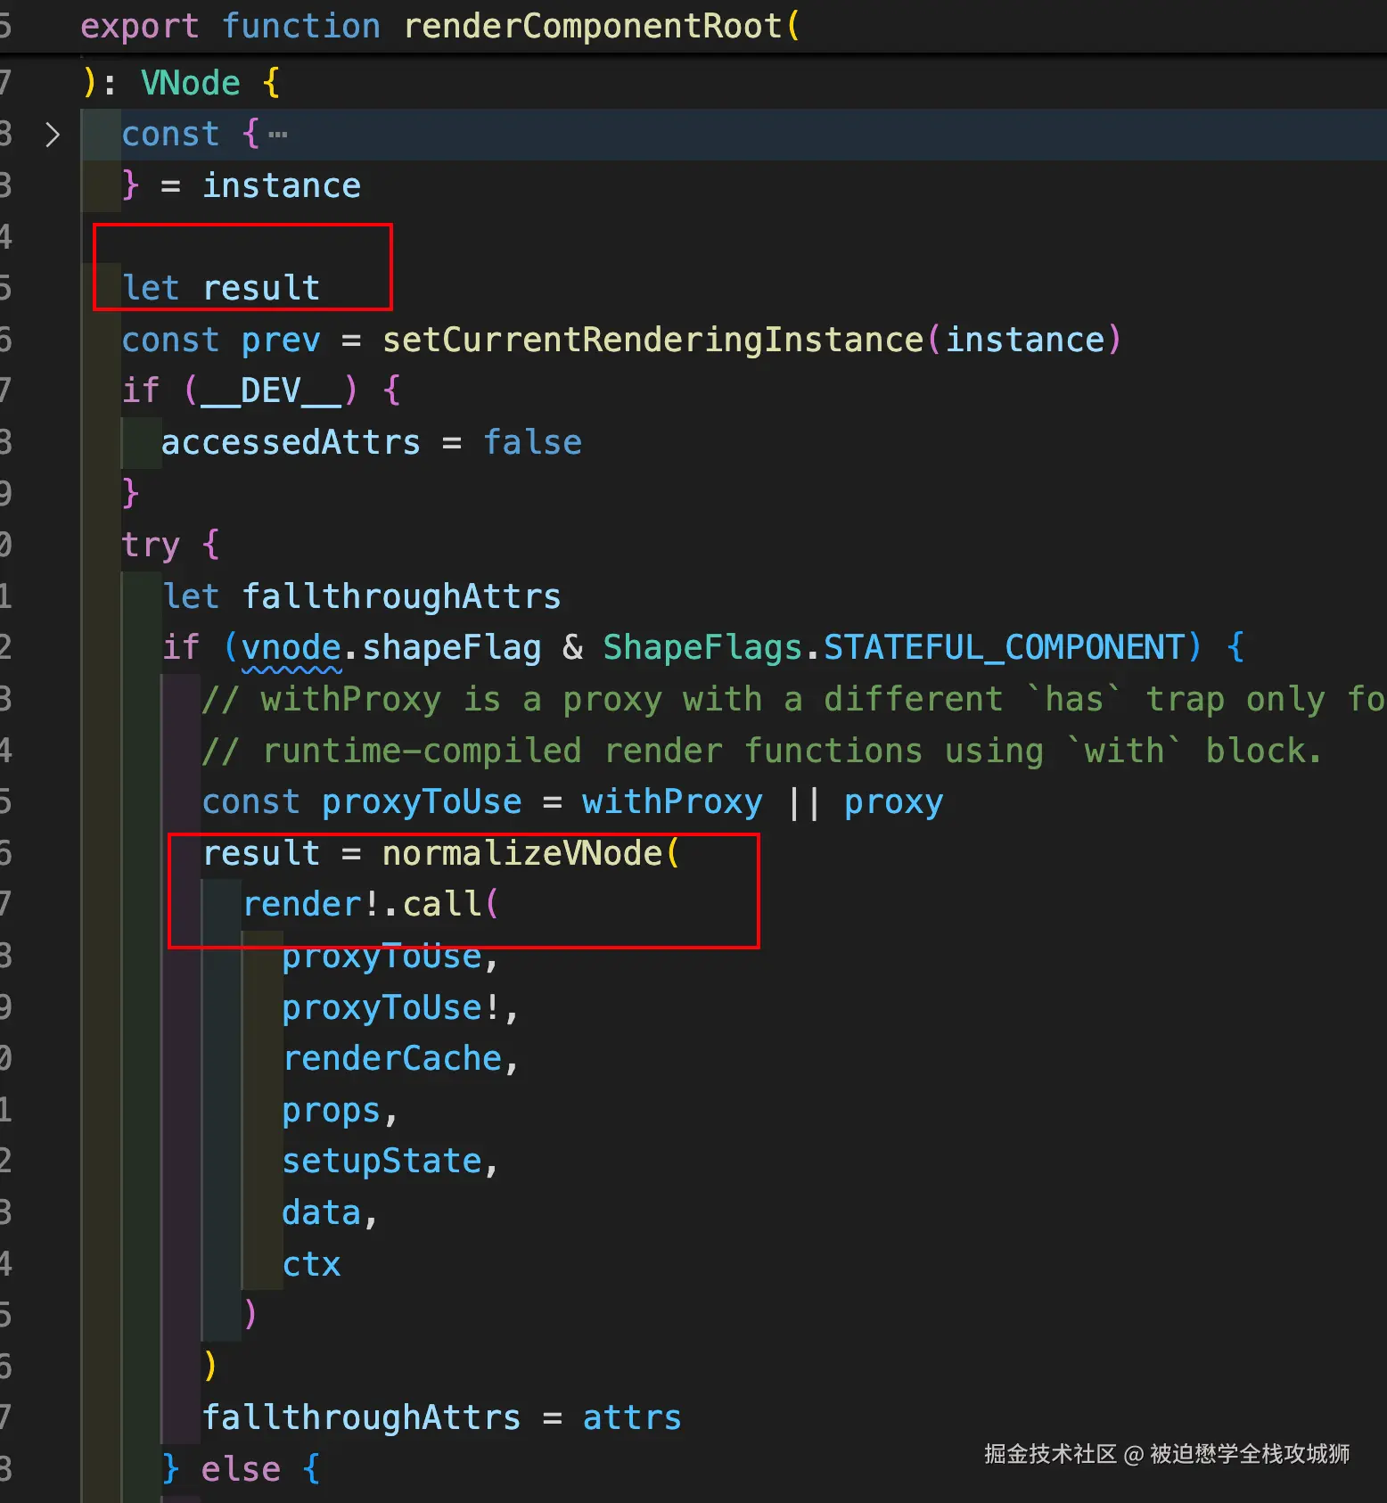Click the 'props' argument
The image size is (1387, 1503).
tap(332, 1111)
